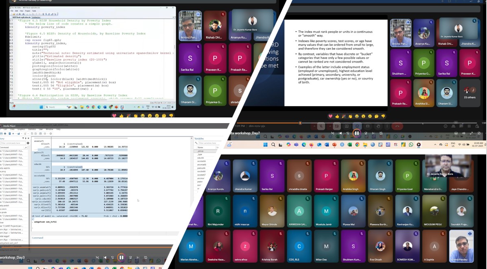
Task: Open the Windows Start menu on light taskbar
Action: pyautogui.click(x=266, y=145)
